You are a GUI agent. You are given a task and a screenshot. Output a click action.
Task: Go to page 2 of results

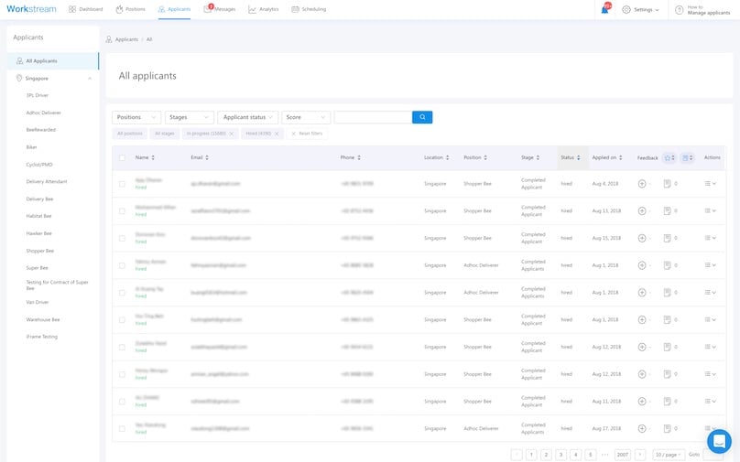[546, 455]
